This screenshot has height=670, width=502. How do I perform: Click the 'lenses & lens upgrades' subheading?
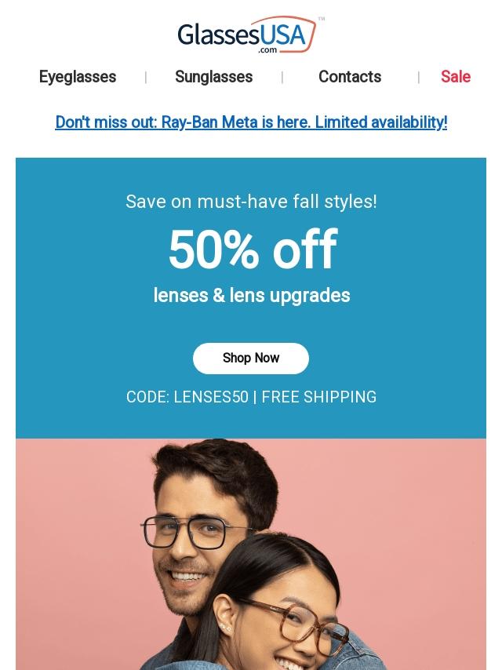[x=252, y=296]
